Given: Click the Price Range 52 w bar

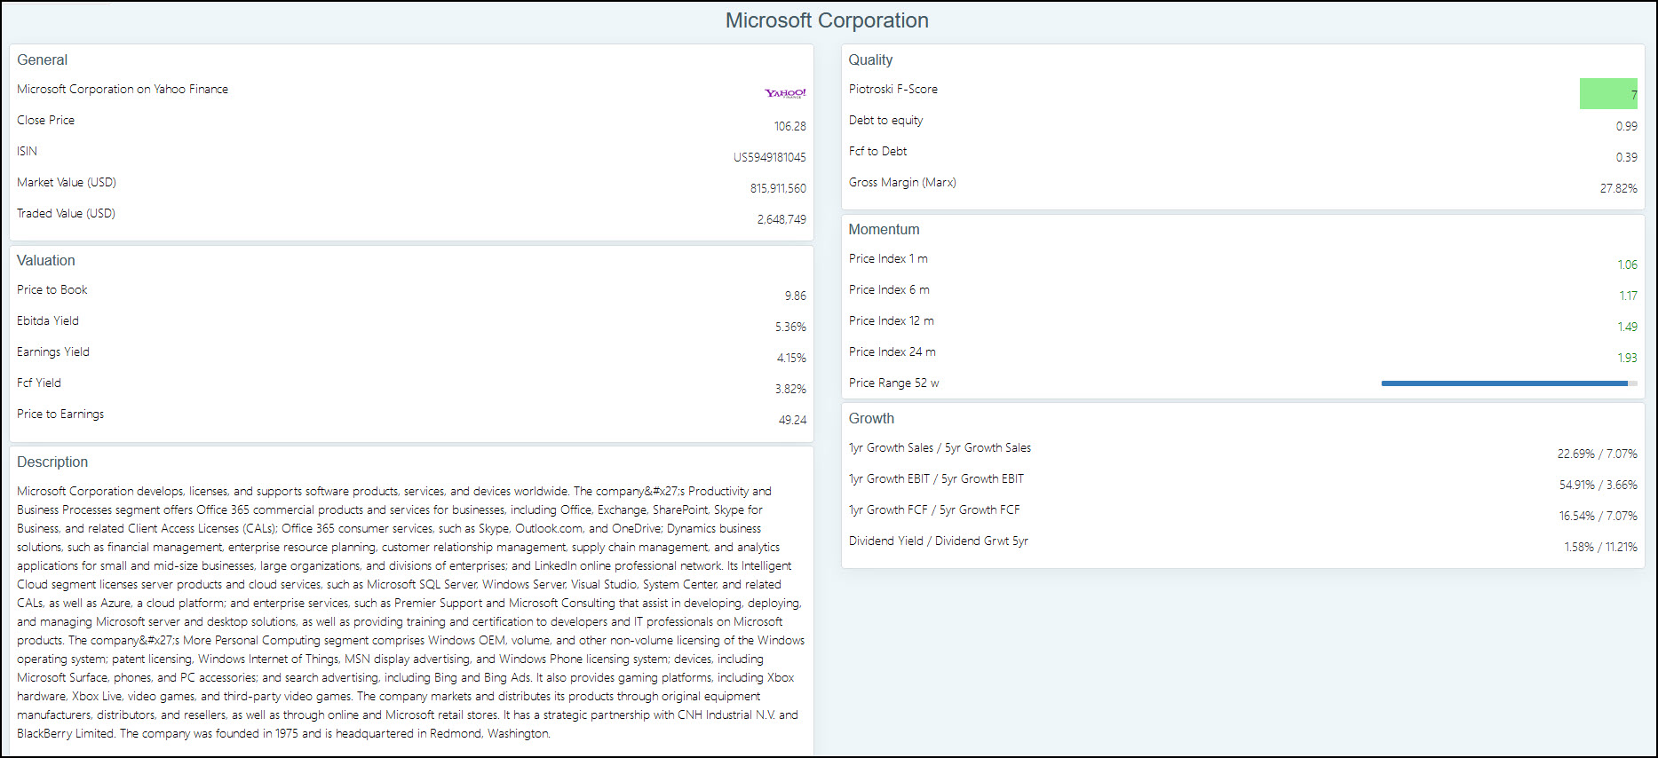Looking at the screenshot, I should (x=1510, y=383).
